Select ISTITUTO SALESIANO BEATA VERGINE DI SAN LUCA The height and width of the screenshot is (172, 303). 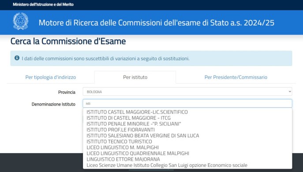click(142, 135)
